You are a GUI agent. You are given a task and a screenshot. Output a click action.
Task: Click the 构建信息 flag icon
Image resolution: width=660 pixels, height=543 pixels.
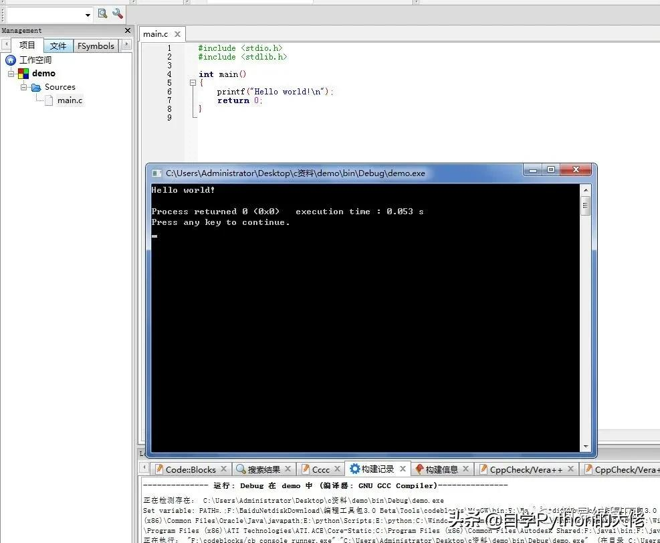point(420,469)
